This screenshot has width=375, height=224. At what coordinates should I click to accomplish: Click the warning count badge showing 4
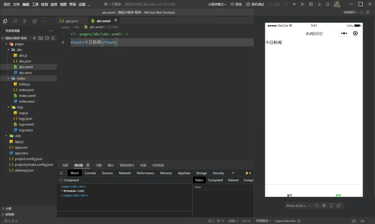(x=248, y=173)
